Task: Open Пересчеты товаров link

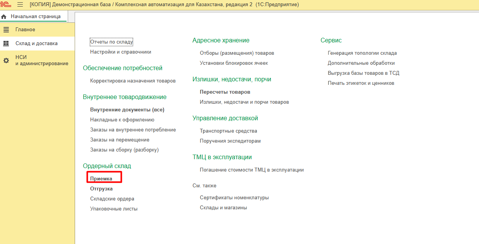Action: 225,92
